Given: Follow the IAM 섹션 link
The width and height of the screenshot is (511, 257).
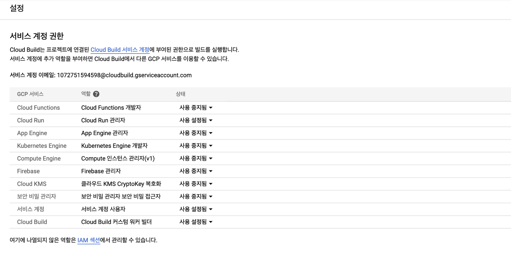Looking at the screenshot, I should (x=89, y=240).
